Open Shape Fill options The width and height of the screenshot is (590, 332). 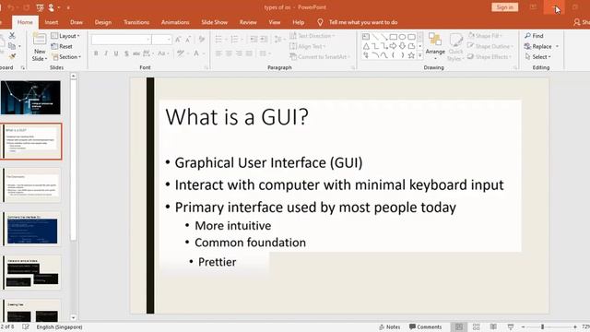tap(486, 36)
